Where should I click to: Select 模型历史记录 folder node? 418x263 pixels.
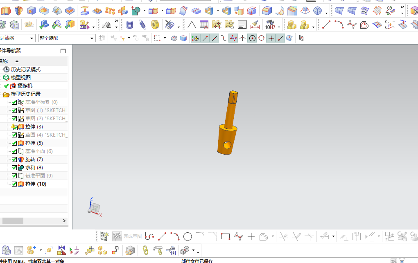[x=26, y=94]
